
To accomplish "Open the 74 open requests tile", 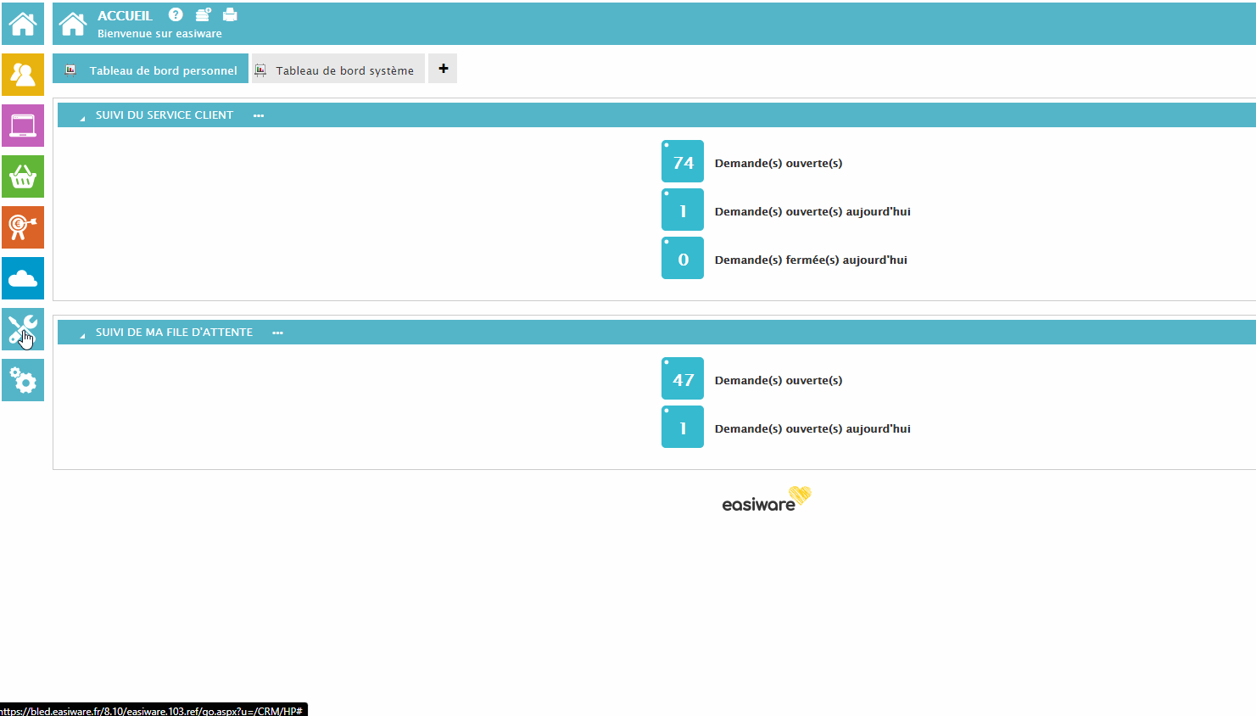I will click(683, 162).
